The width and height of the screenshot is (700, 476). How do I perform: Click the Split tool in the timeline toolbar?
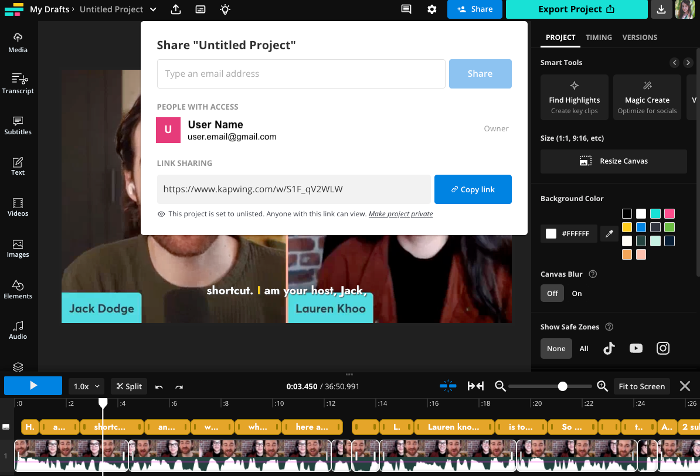pyautogui.click(x=128, y=386)
